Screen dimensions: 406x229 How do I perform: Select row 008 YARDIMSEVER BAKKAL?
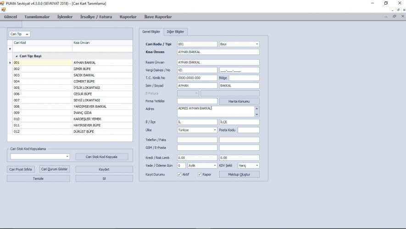pos(72,107)
